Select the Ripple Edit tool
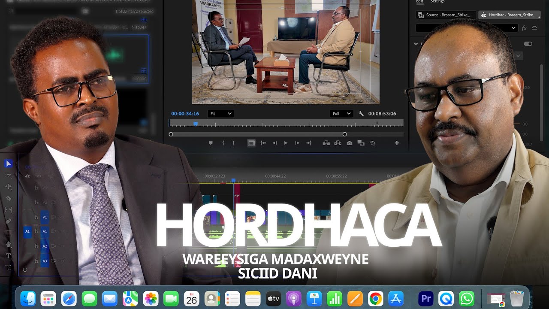549x309 pixels. click(8, 187)
